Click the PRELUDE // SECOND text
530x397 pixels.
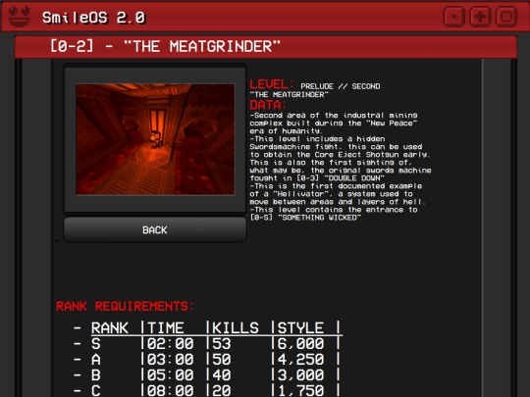point(341,86)
